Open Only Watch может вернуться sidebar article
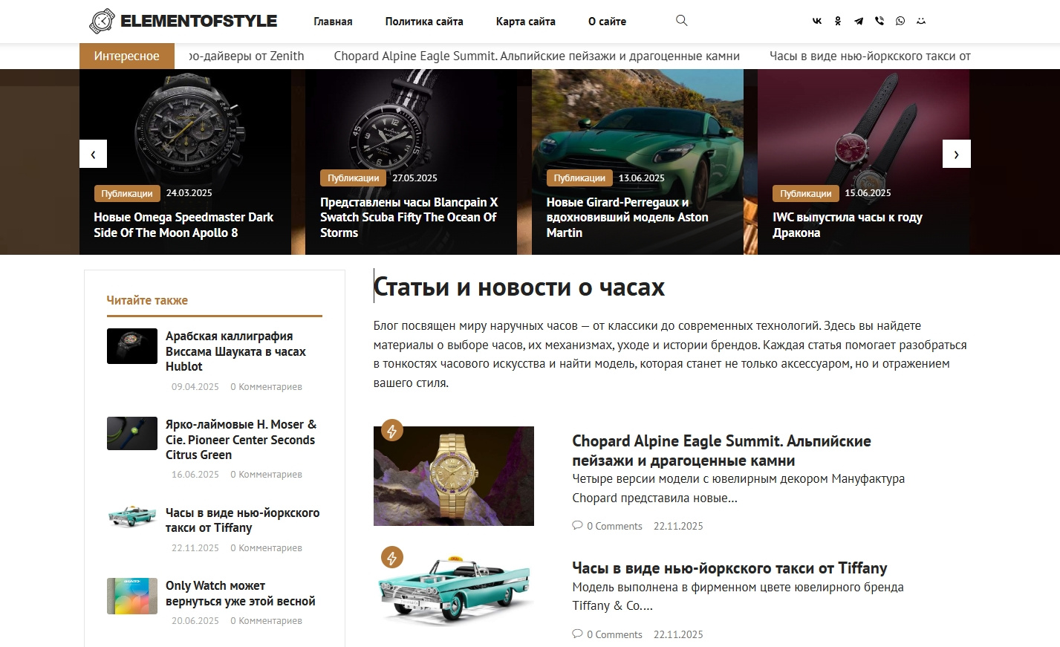This screenshot has height=647, width=1060. tap(241, 594)
